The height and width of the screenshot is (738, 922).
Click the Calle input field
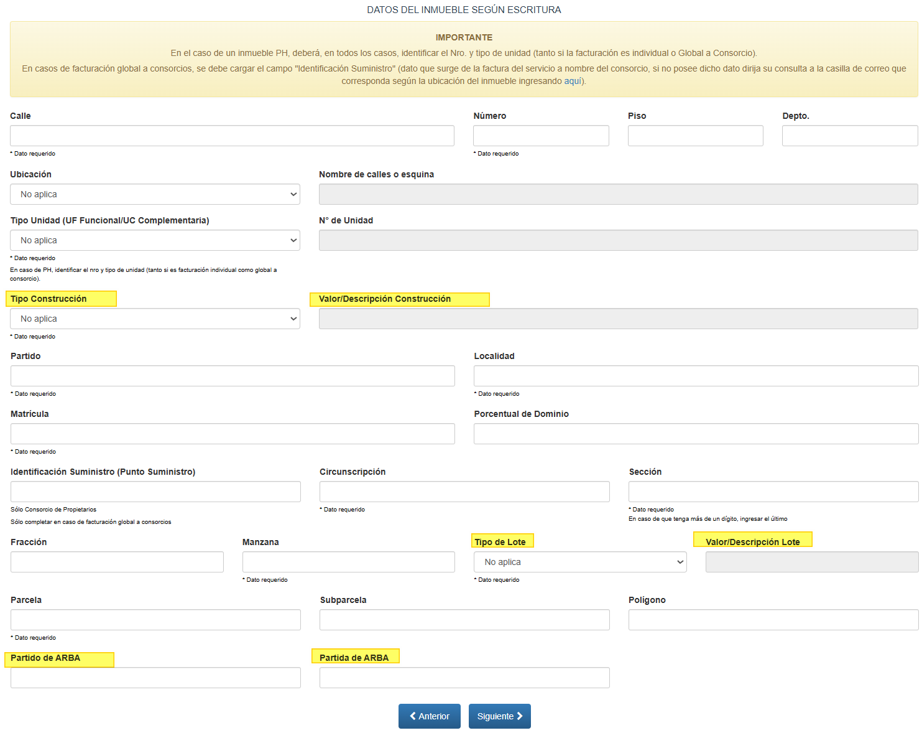232,136
